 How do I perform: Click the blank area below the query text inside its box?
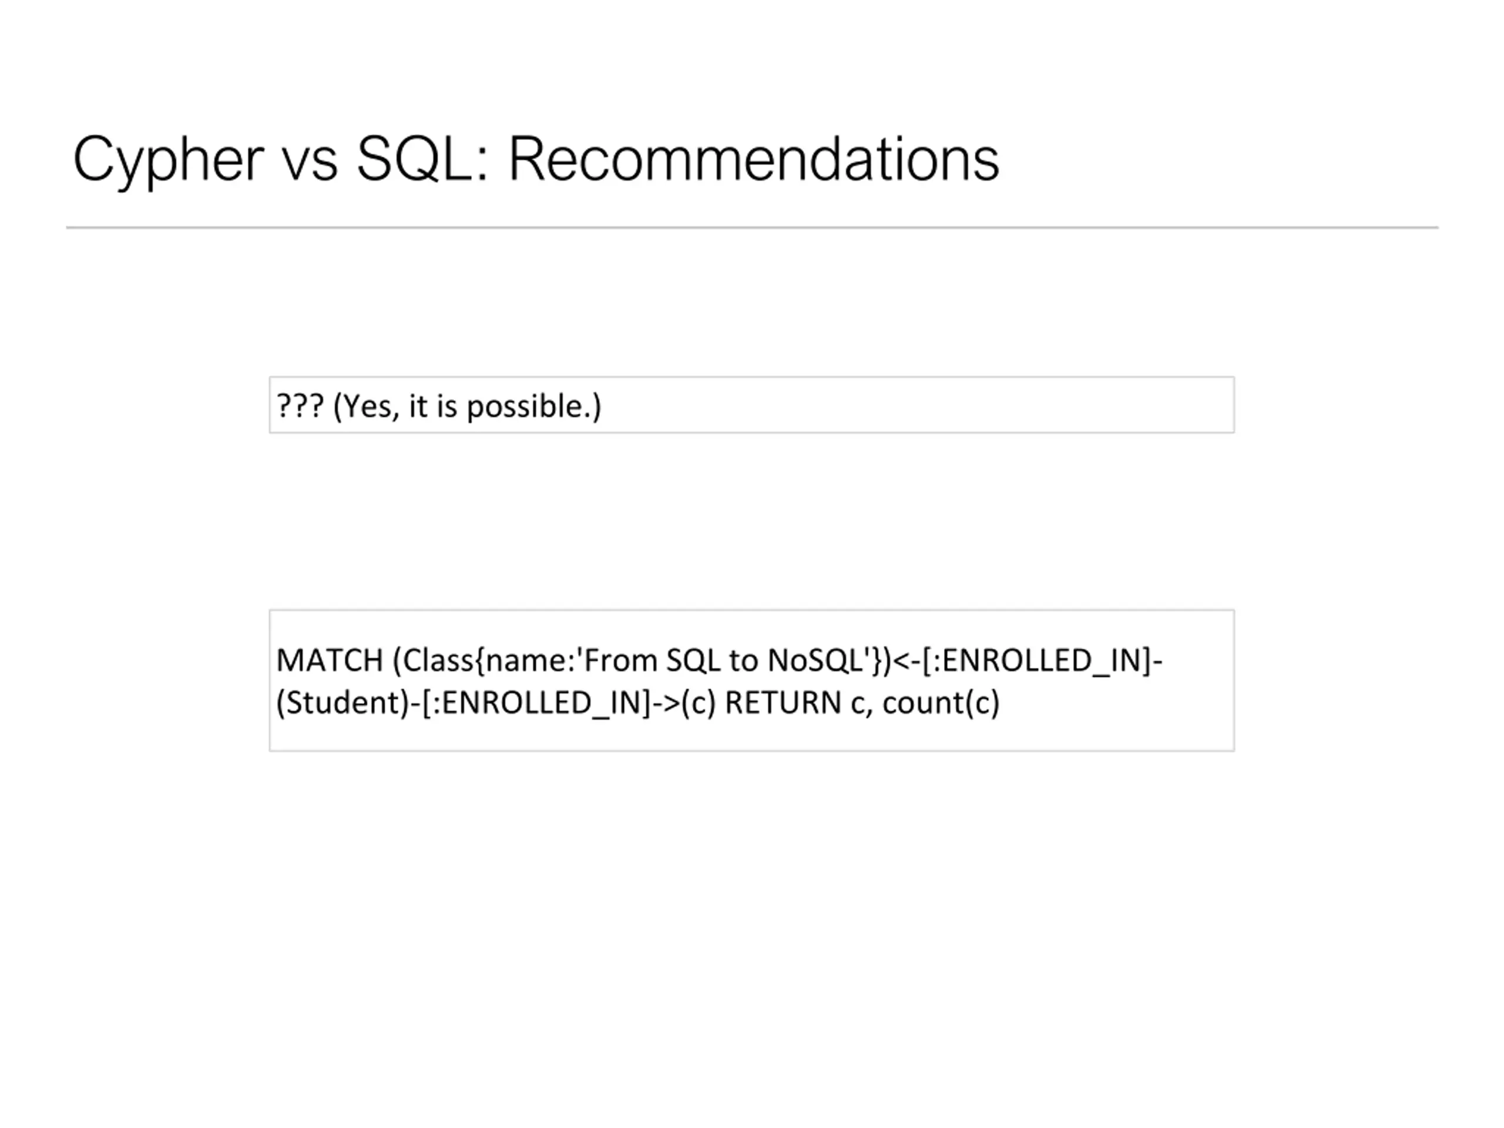pos(752,736)
